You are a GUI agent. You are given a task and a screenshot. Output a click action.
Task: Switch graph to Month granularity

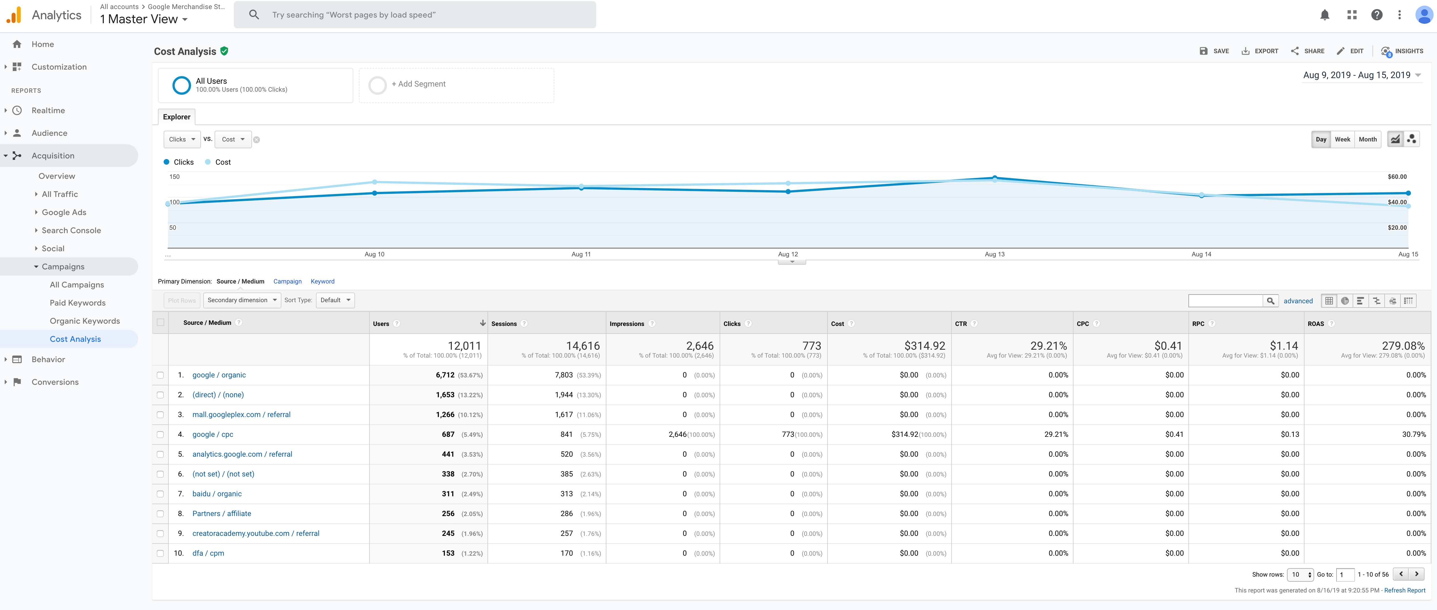pyautogui.click(x=1367, y=139)
